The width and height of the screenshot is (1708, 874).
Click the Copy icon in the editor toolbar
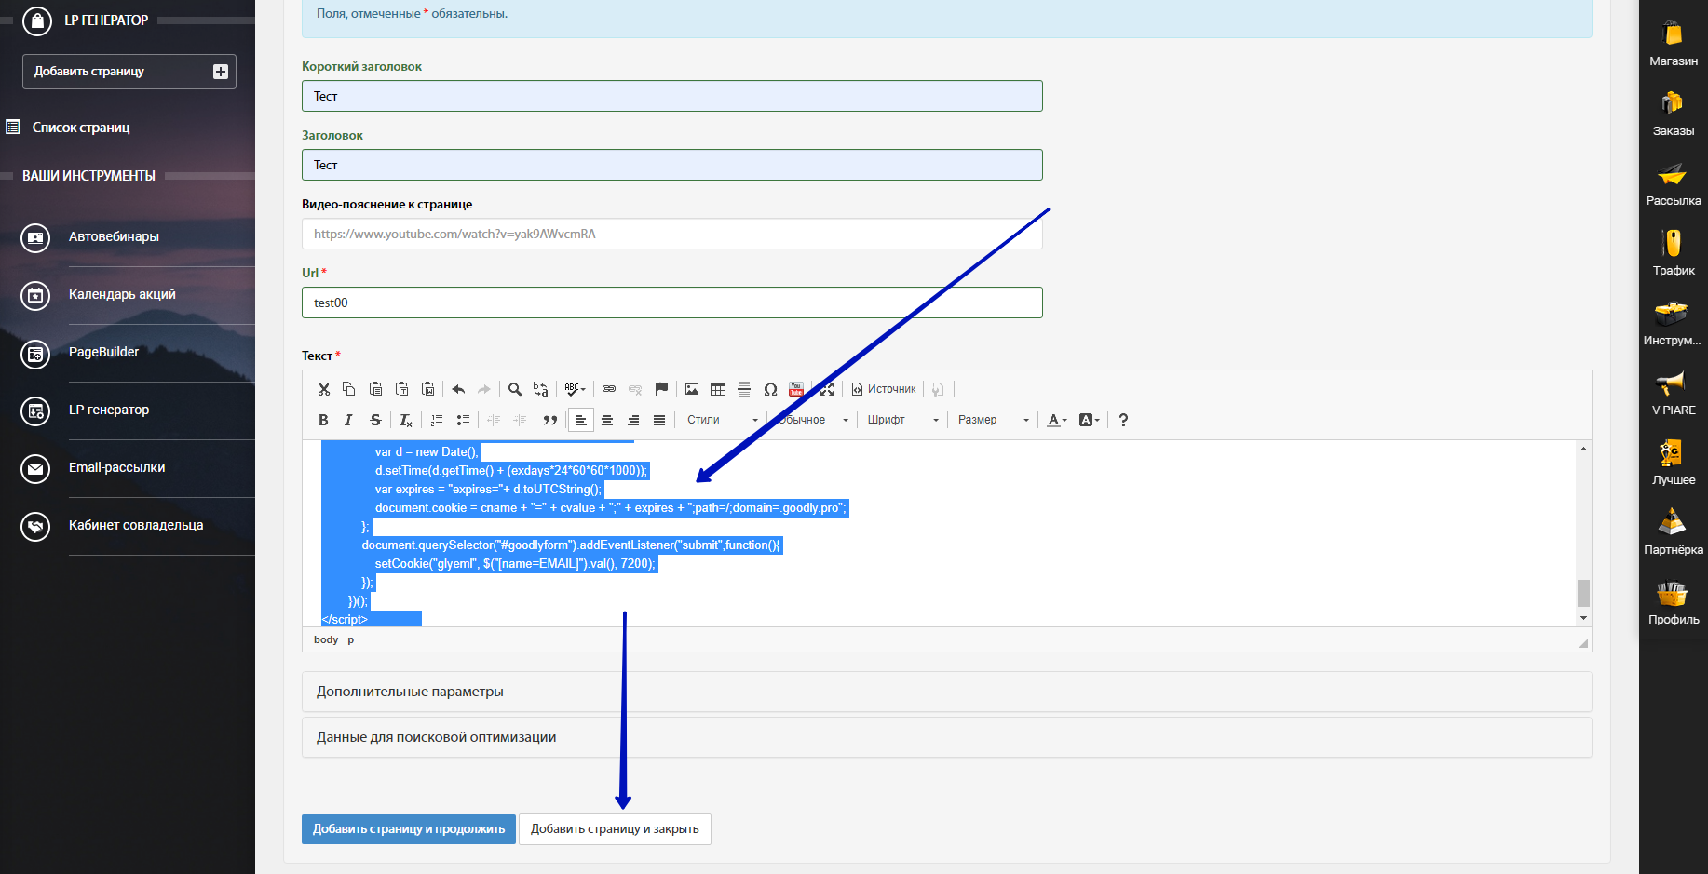pyautogui.click(x=349, y=389)
